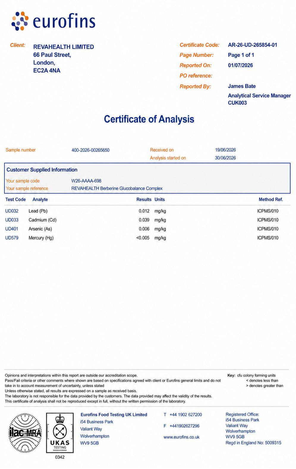Click the Key cfu colony forming units note
The height and width of the screenshot is (469, 296).
[x=251, y=375]
